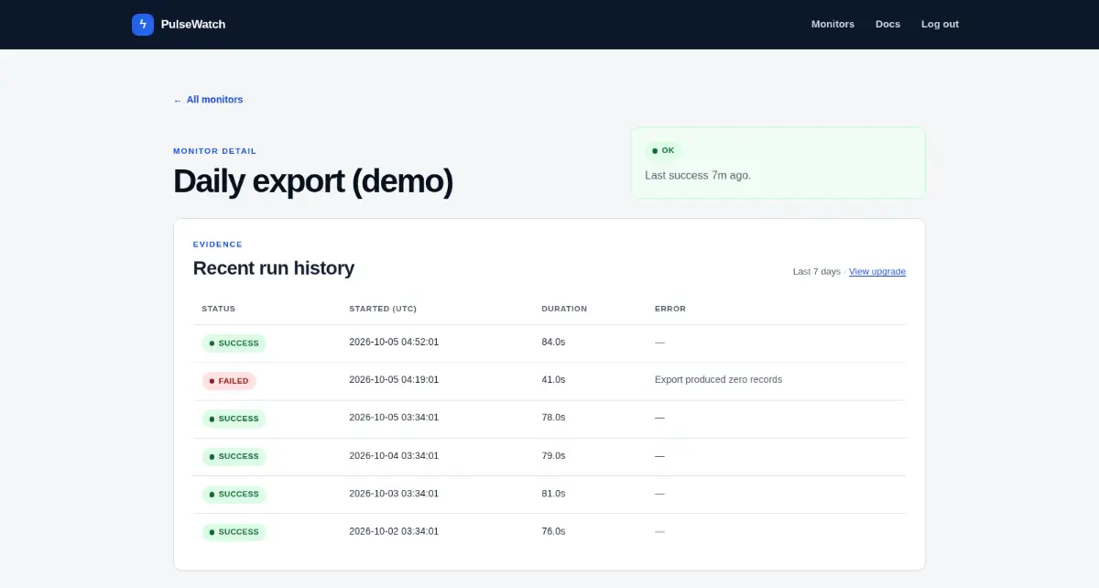This screenshot has width=1099, height=588.
Task: Click the DURATION column header
Action: (564, 309)
